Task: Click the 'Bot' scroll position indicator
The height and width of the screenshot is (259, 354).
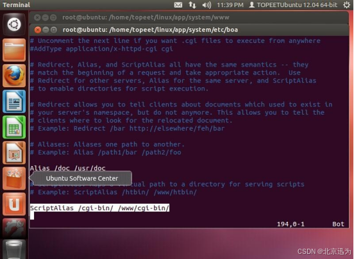Action: (x=338, y=224)
